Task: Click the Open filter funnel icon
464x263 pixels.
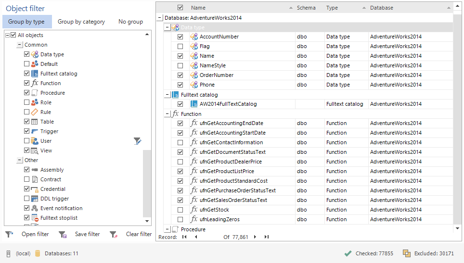Action: (x=9, y=234)
